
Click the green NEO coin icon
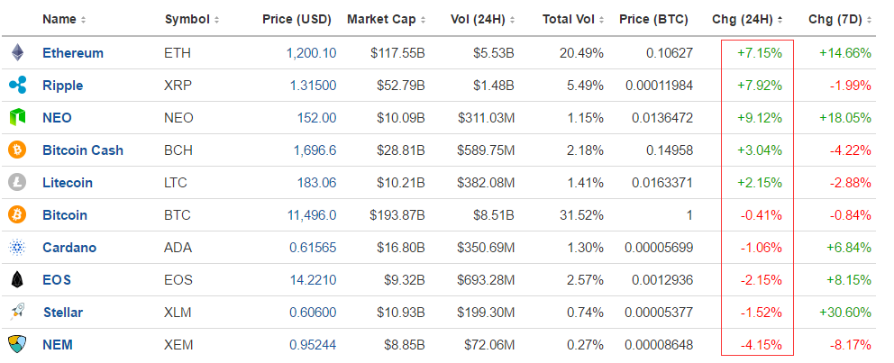pyautogui.click(x=18, y=117)
